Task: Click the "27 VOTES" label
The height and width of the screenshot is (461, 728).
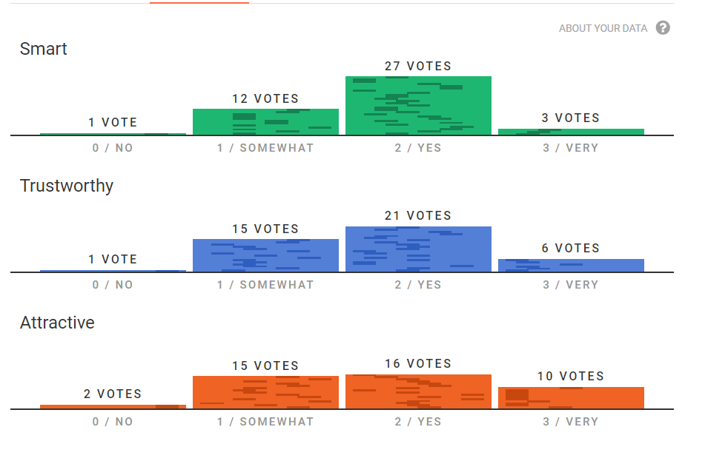Action: pos(418,67)
